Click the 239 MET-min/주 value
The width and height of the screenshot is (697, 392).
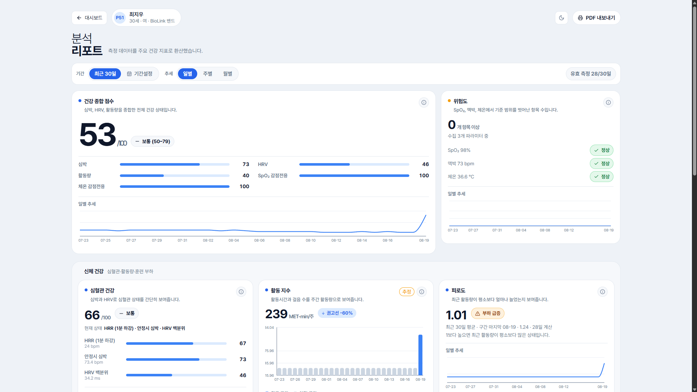point(276,314)
